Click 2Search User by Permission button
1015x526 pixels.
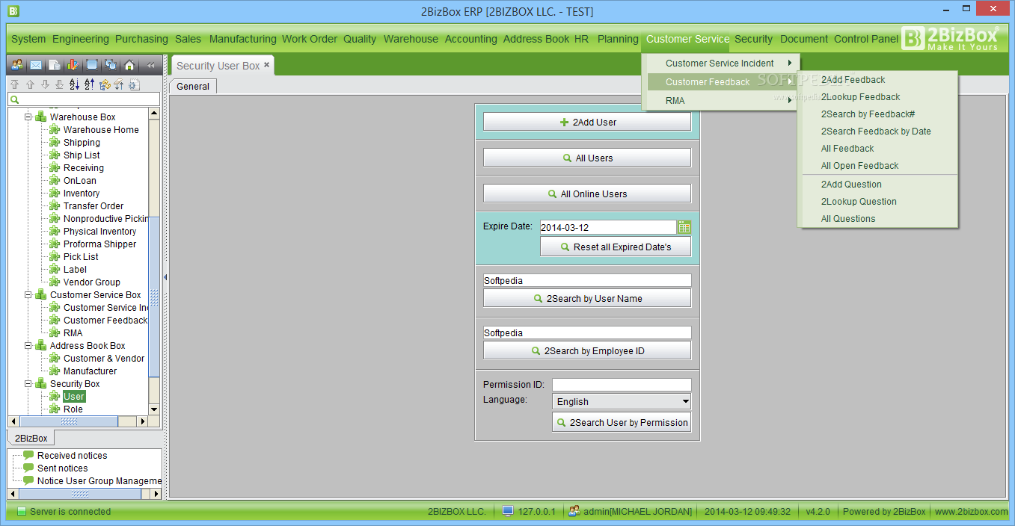(622, 422)
